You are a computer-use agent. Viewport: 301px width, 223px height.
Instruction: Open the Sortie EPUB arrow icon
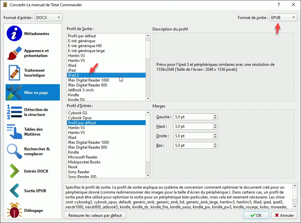point(14,191)
